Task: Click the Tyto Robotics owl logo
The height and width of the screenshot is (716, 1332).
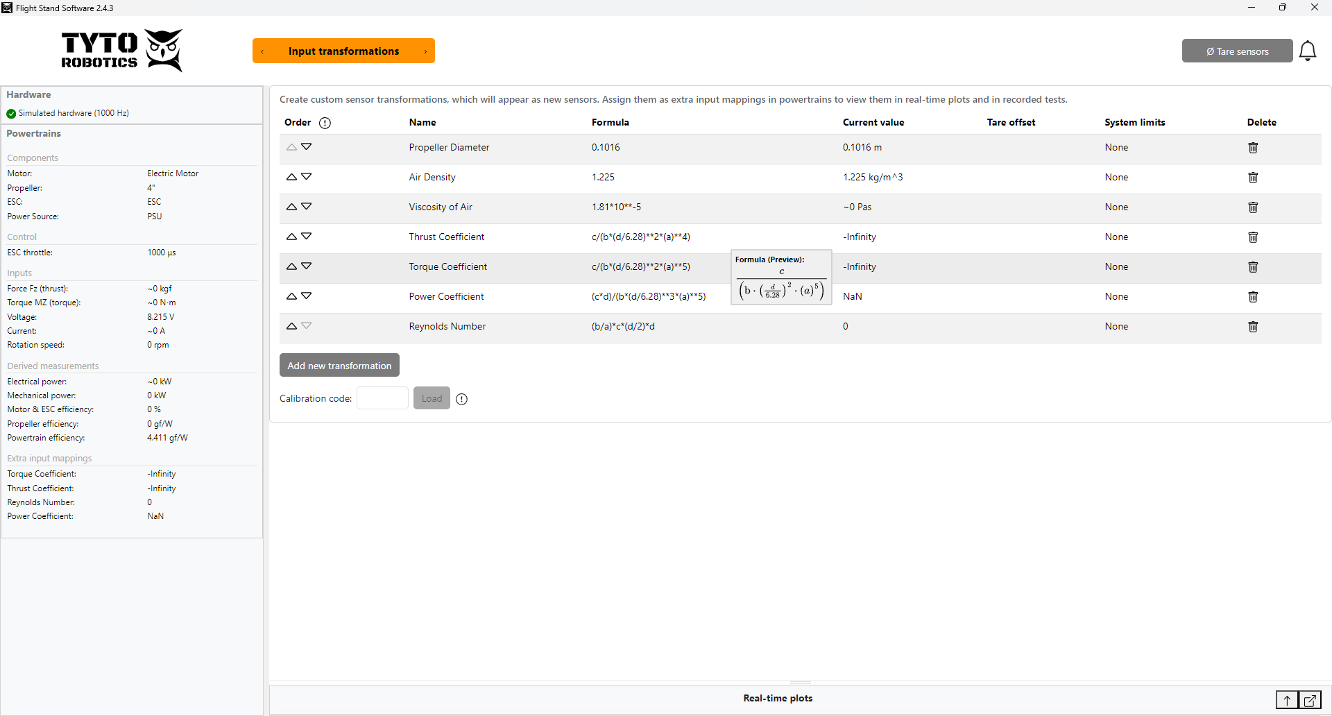Action: coord(164,50)
